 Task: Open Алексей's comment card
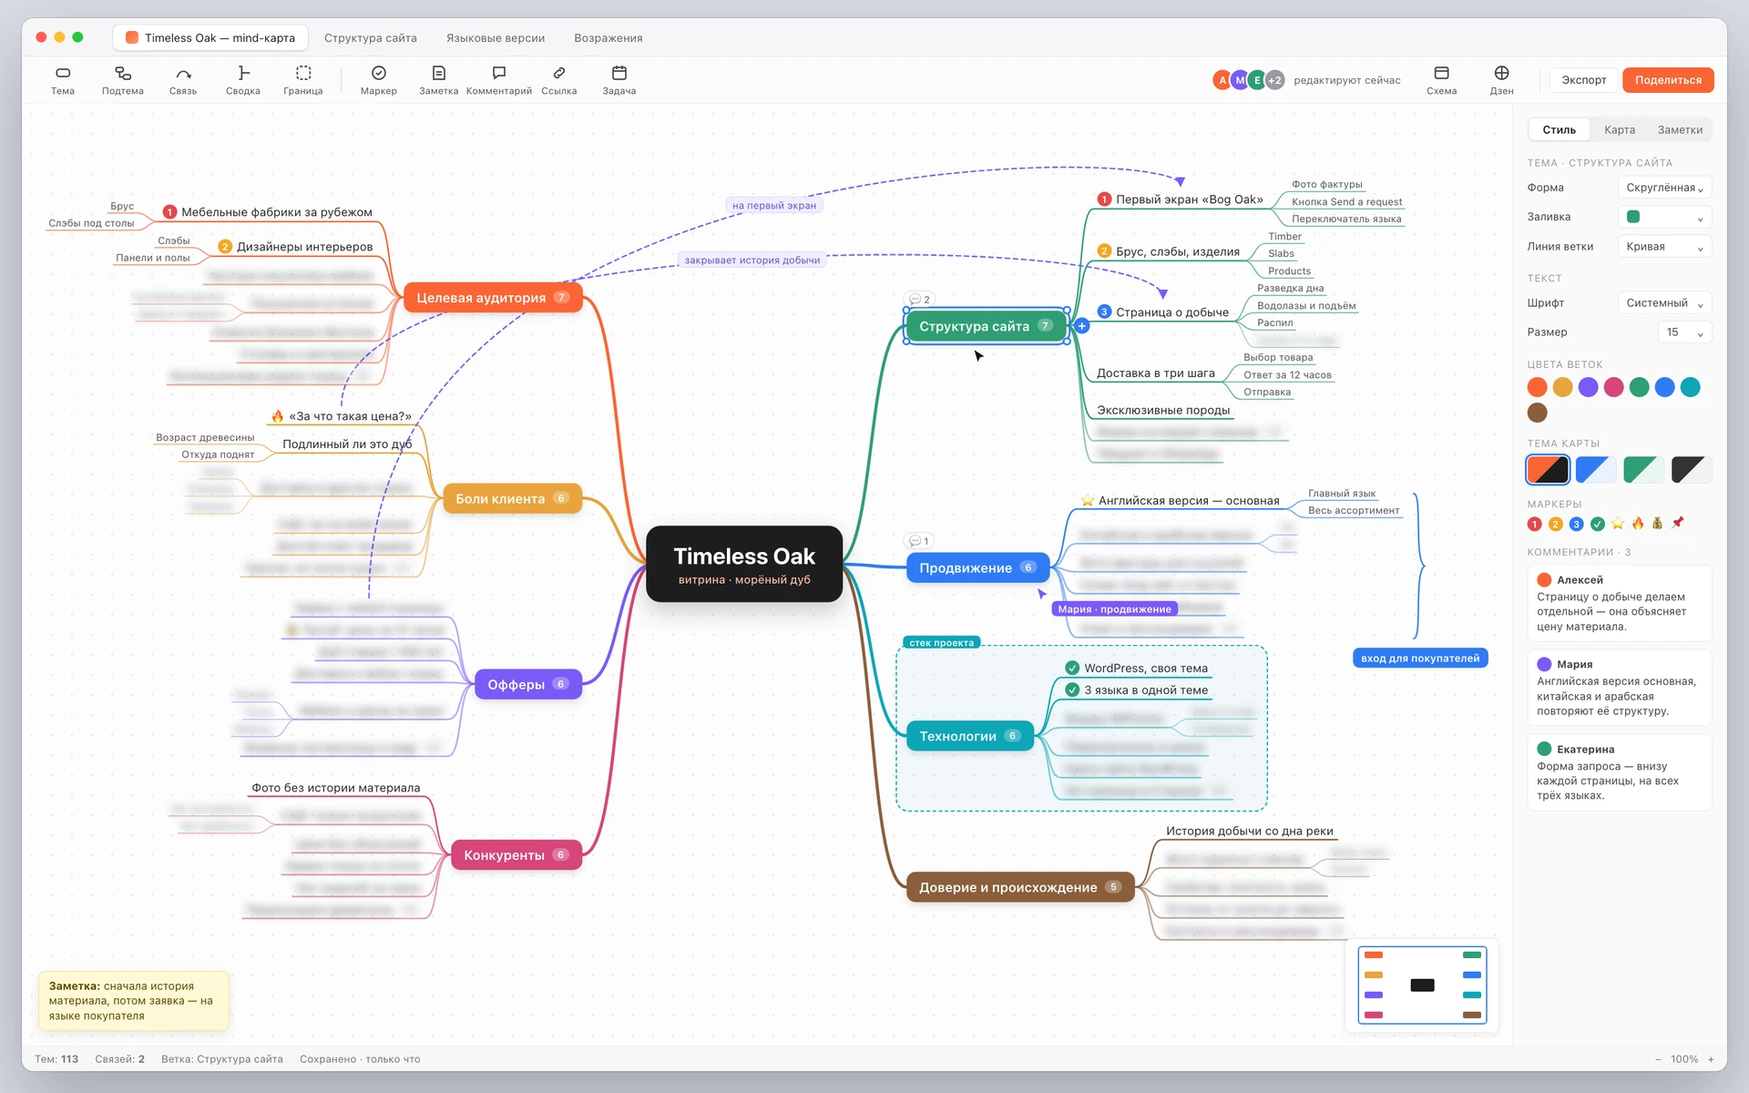[1619, 603]
